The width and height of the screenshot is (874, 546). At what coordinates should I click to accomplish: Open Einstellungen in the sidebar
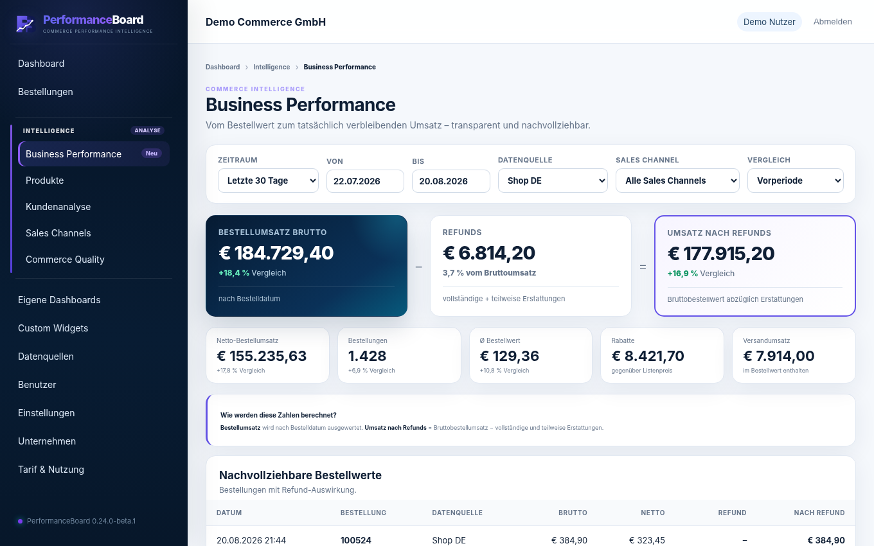coord(94,413)
